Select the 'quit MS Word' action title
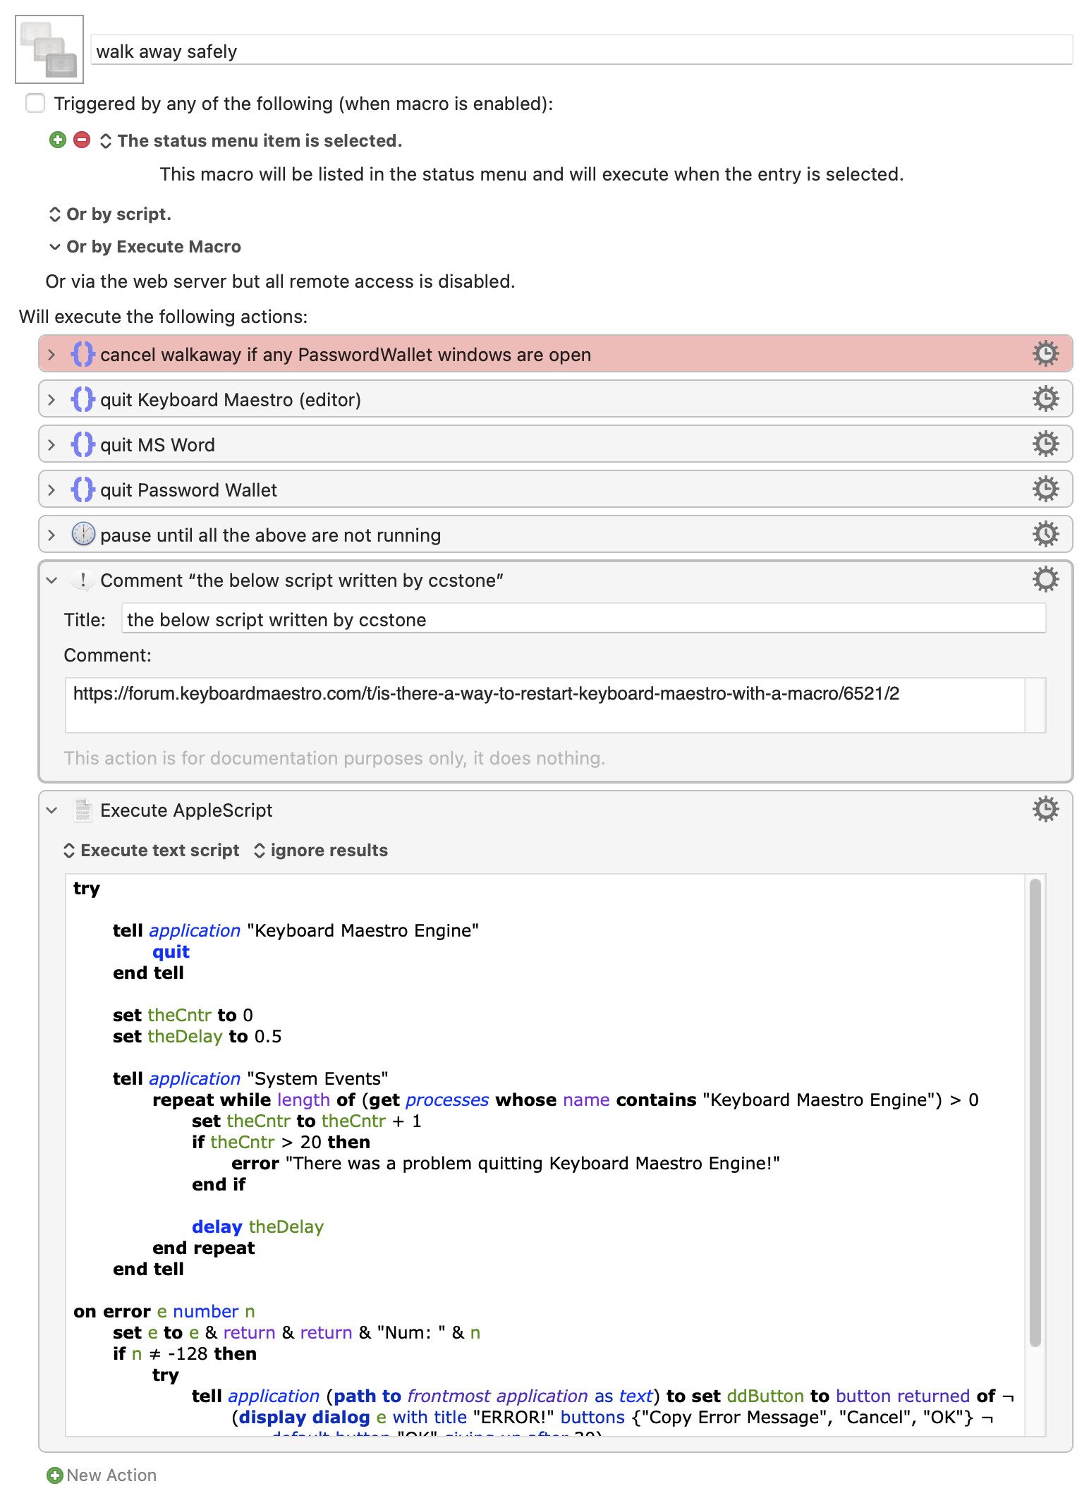1089x1498 pixels. pos(157,445)
